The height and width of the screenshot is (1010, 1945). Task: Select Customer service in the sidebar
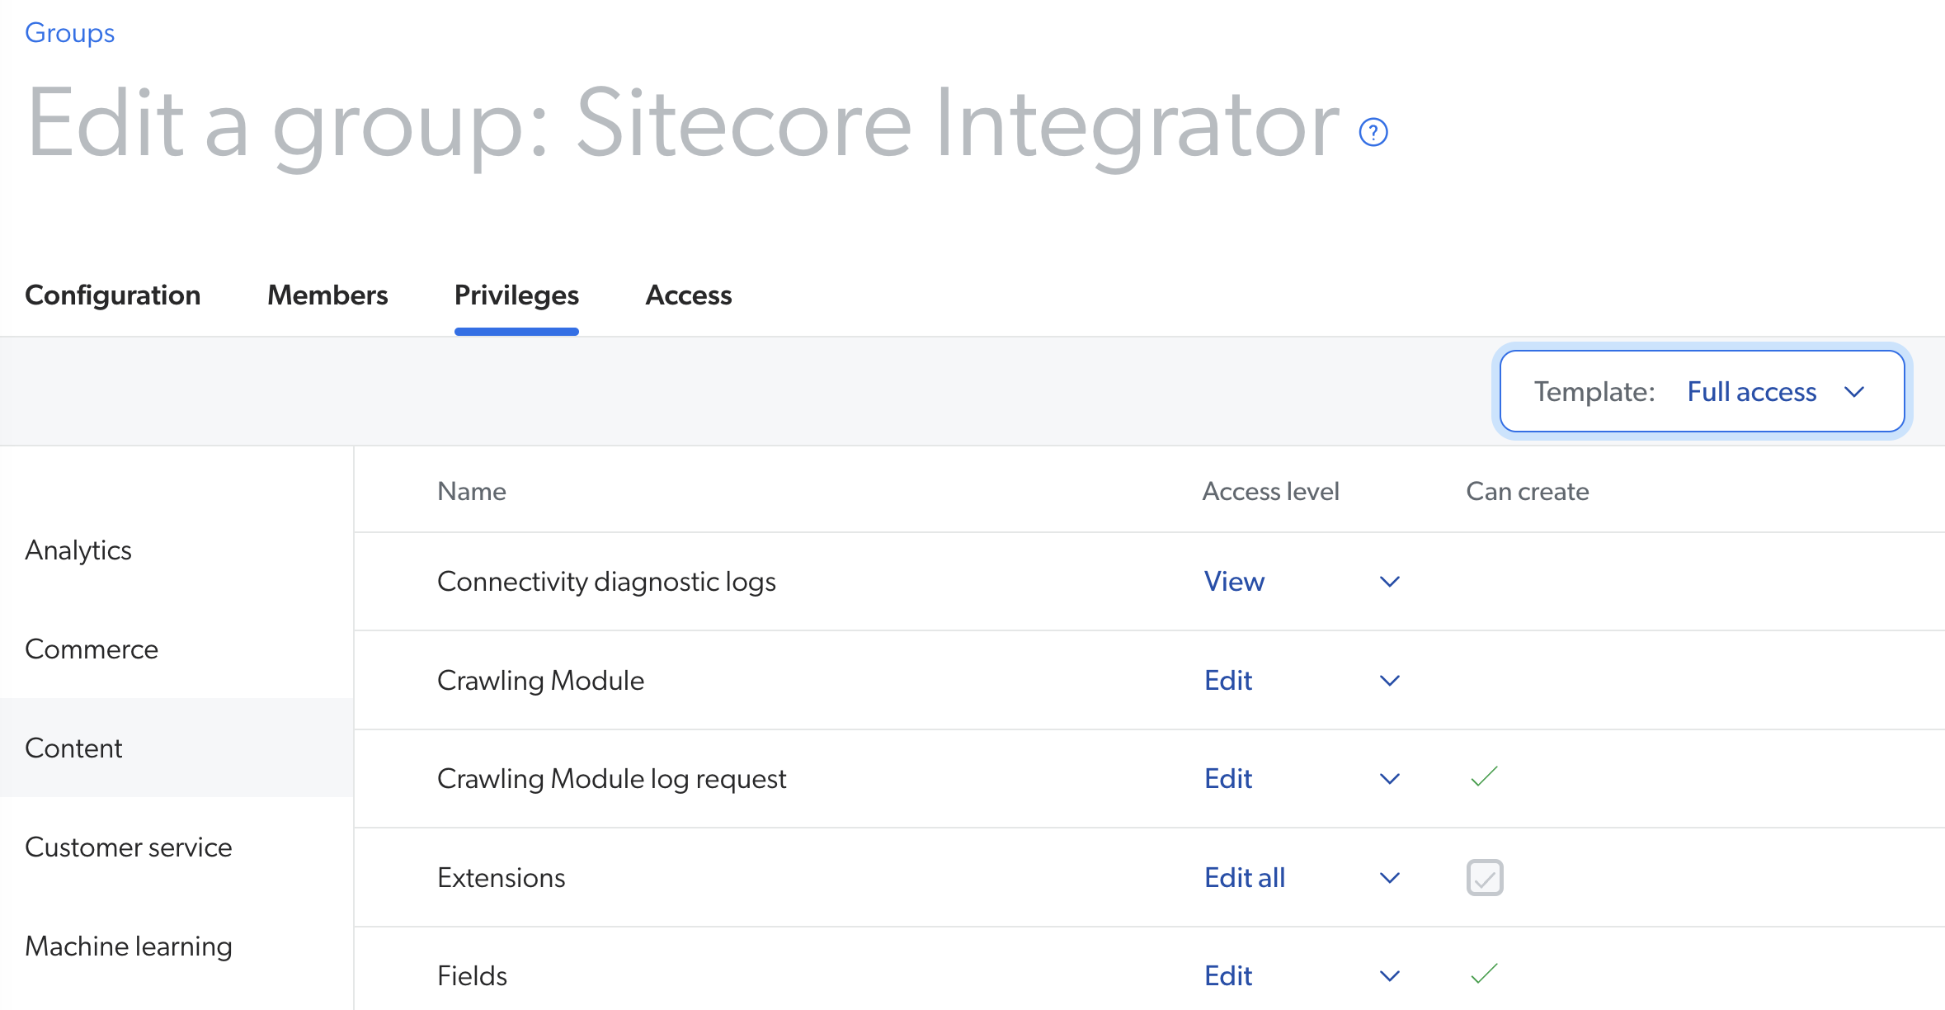pyautogui.click(x=129, y=847)
